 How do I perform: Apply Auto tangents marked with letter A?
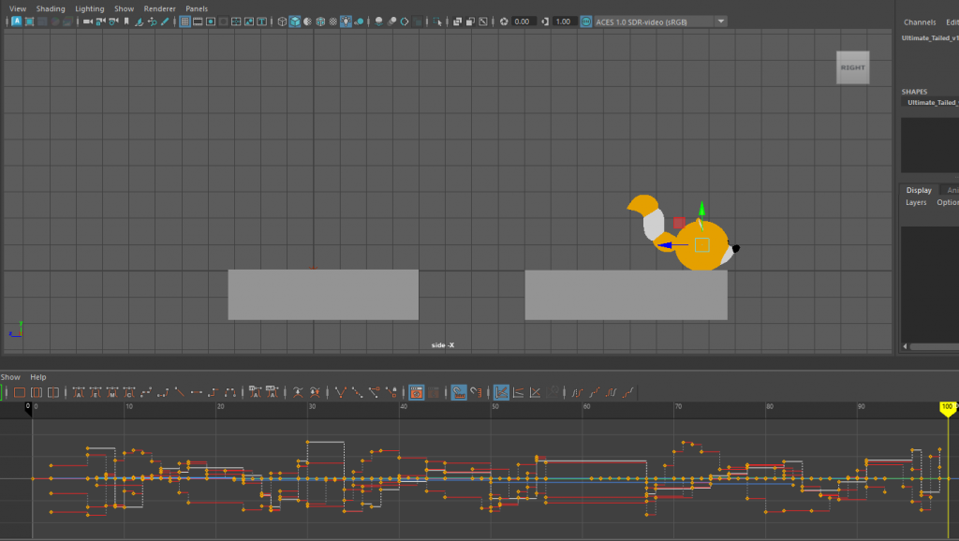79,392
